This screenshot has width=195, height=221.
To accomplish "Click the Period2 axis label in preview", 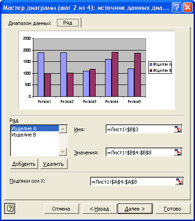I will [x=67, y=102].
